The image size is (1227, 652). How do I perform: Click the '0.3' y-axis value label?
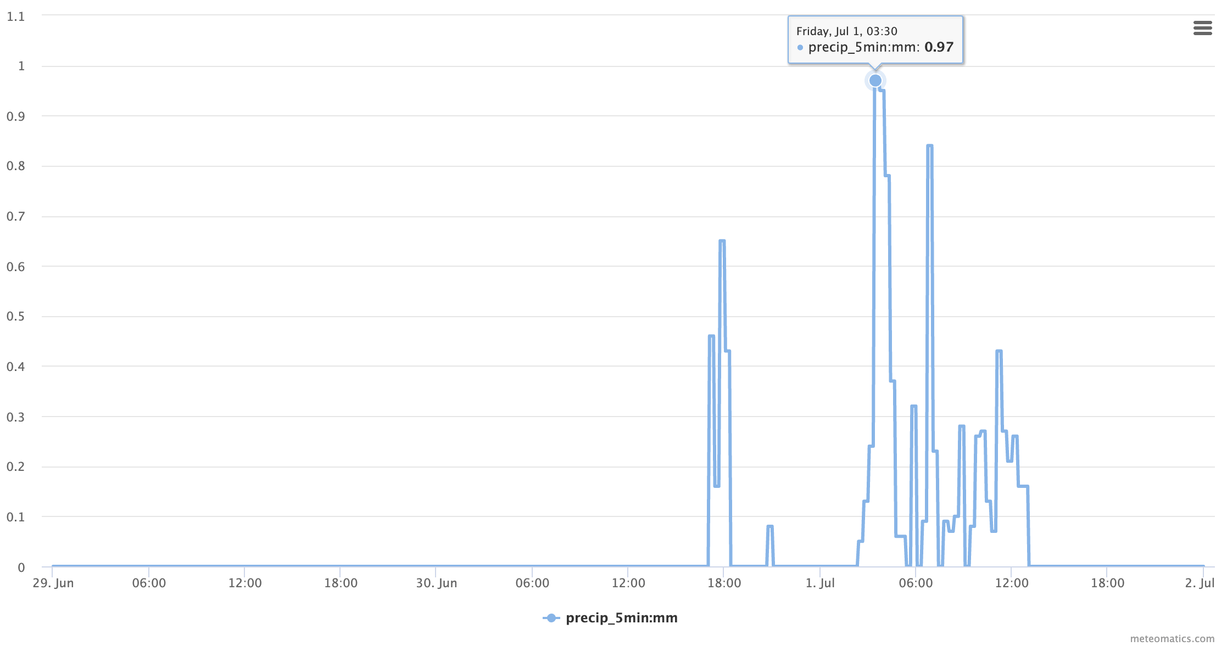tap(16, 417)
